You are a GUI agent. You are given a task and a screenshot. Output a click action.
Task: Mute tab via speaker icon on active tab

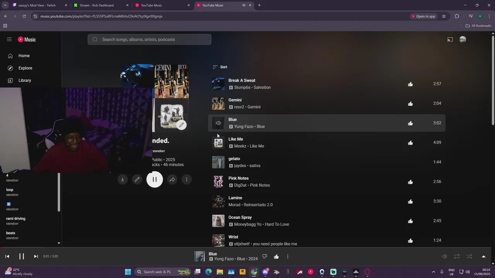[244, 5]
